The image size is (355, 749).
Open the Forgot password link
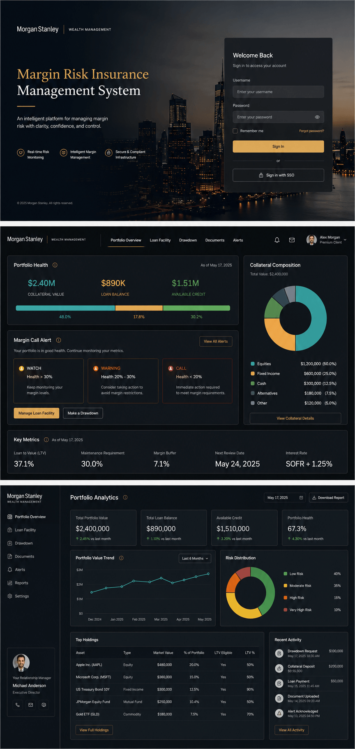[311, 131]
